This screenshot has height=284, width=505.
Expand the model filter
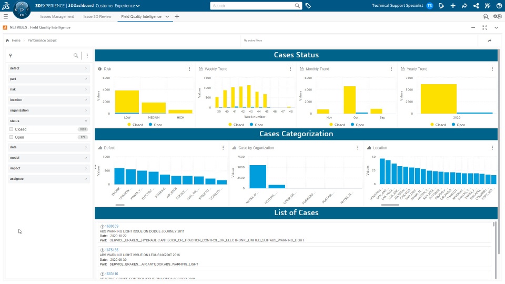coord(48,158)
